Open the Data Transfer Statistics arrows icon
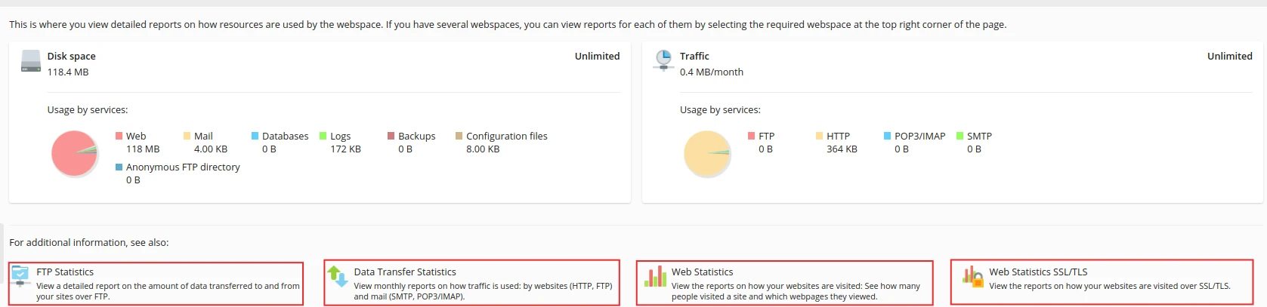Image resolution: width=1267 pixels, height=307 pixels. point(338,277)
